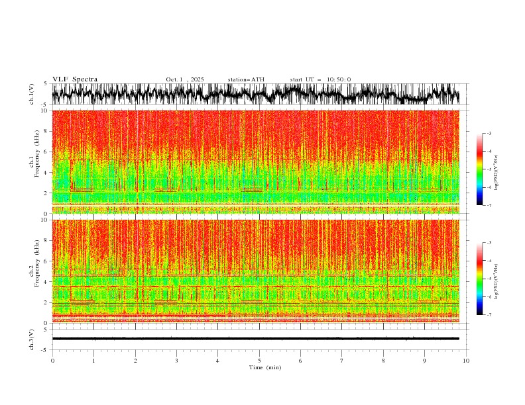Click the 'ch.3(V)' waveform axis label
The height and width of the screenshot is (405, 525).
coord(32,339)
